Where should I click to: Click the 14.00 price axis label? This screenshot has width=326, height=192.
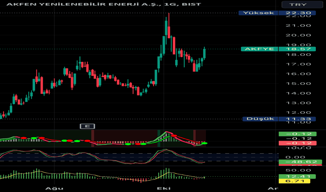click(x=298, y=93)
